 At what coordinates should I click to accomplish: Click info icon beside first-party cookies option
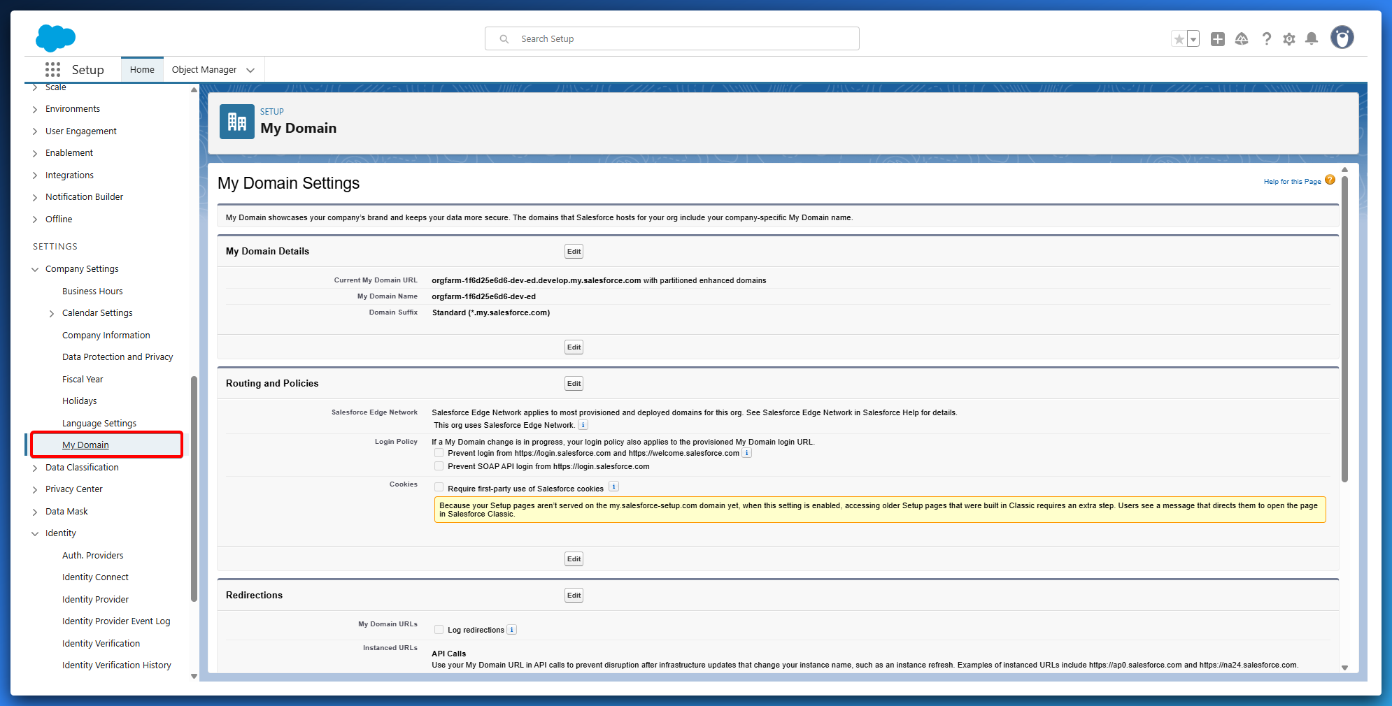[613, 487]
